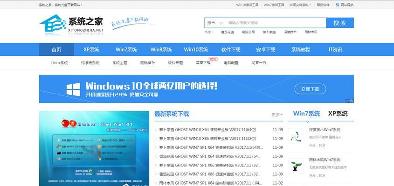This screenshot has height=186, width=394.
Task: Open 雨林木风 GHOST WIN7 SP1 X64 经典珍藏版
Action: coord(211,183)
